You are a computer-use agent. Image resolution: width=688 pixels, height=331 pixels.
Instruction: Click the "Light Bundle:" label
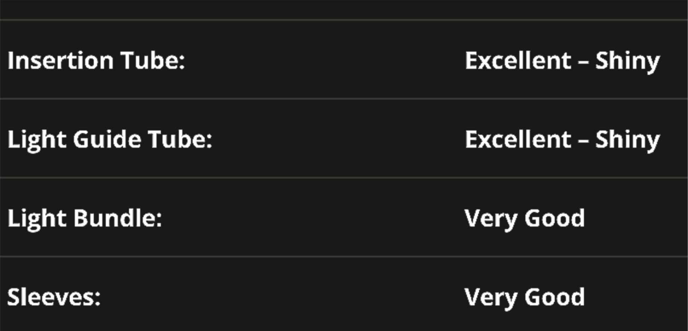tap(85, 218)
